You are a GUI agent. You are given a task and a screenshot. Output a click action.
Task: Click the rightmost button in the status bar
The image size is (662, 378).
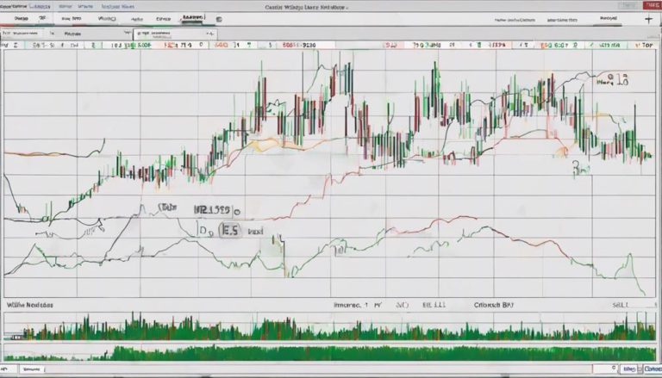653,369
